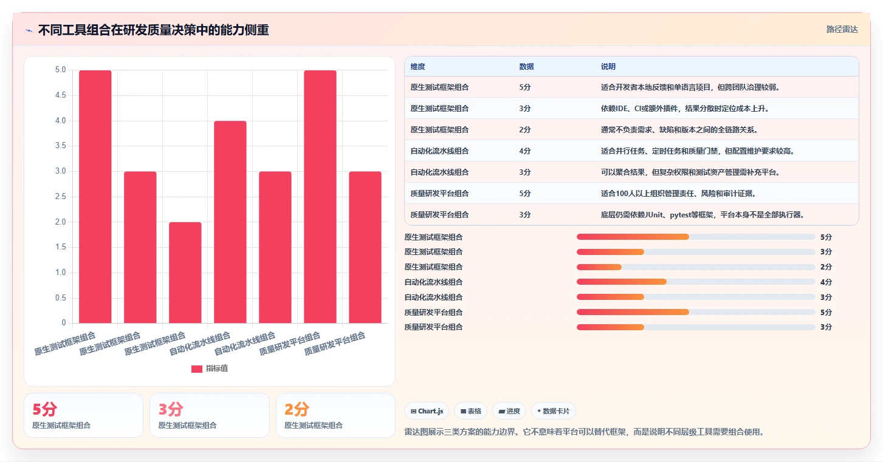Image resolution: width=883 pixels, height=462 pixels.
Task: Click the dashboard title 不同工具组合在研发质量决策中的能力侧重
Action: tap(153, 30)
